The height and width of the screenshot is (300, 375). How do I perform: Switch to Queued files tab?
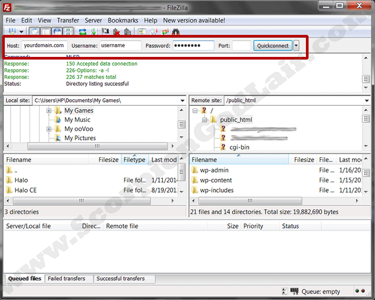click(x=25, y=279)
